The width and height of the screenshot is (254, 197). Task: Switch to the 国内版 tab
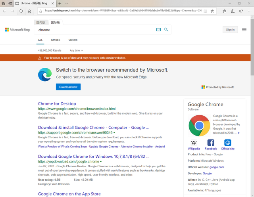tap(41, 22)
